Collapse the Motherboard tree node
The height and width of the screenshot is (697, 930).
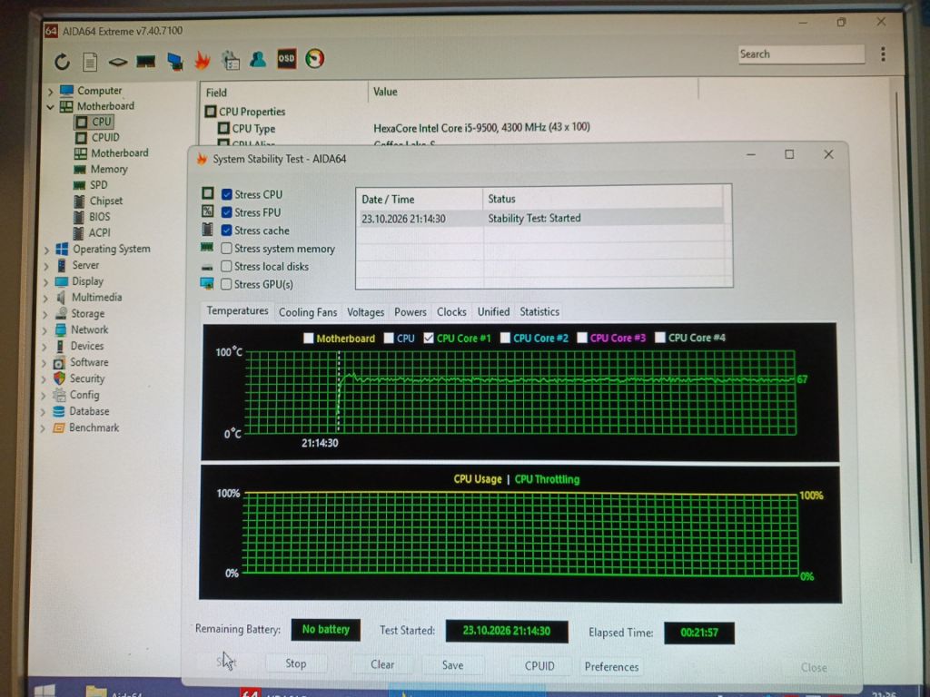pyautogui.click(x=51, y=107)
